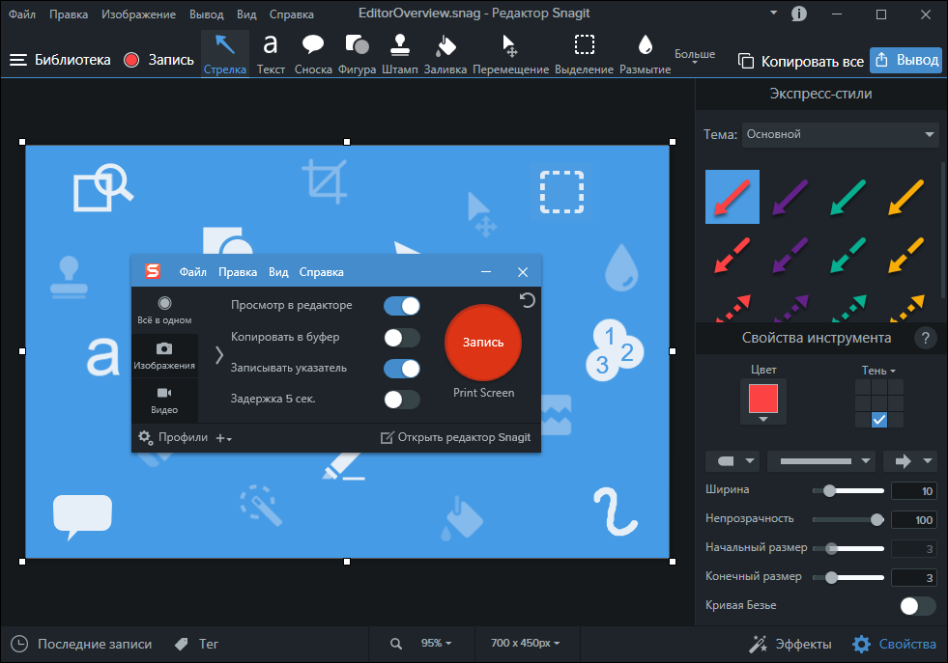Open the Тег tag panel
The height and width of the screenshot is (663, 948).
[196, 645]
